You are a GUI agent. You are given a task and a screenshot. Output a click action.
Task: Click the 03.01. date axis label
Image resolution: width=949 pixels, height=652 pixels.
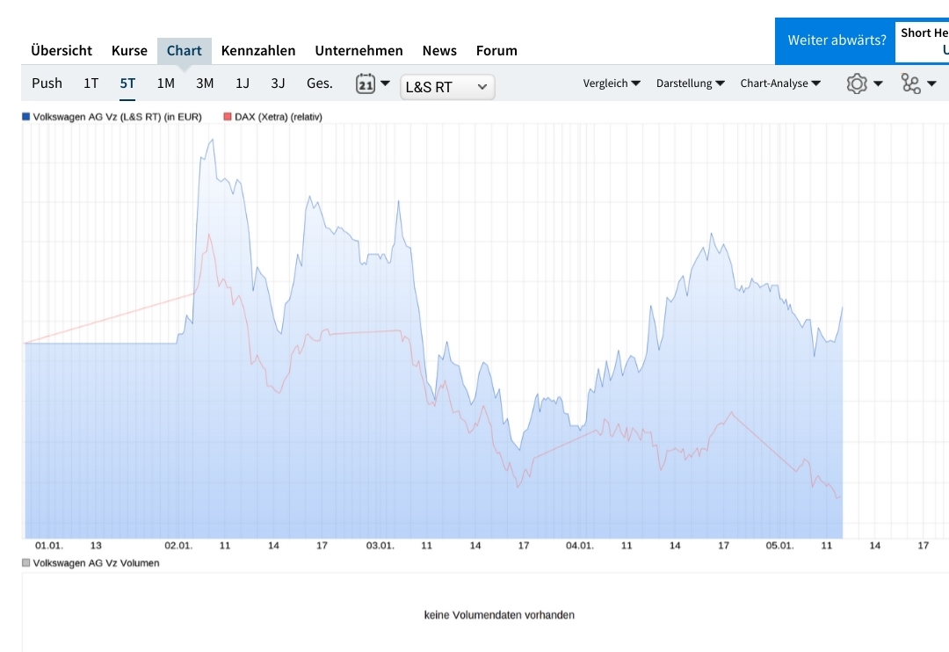[380, 546]
